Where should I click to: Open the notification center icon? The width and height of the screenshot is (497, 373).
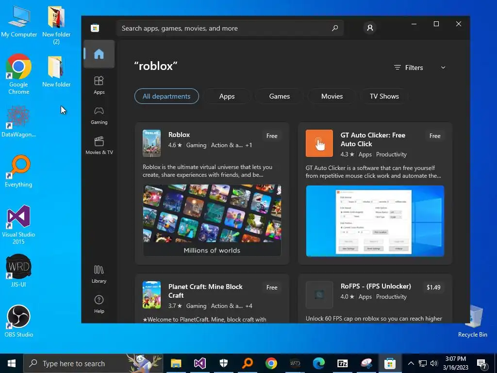point(481,363)
